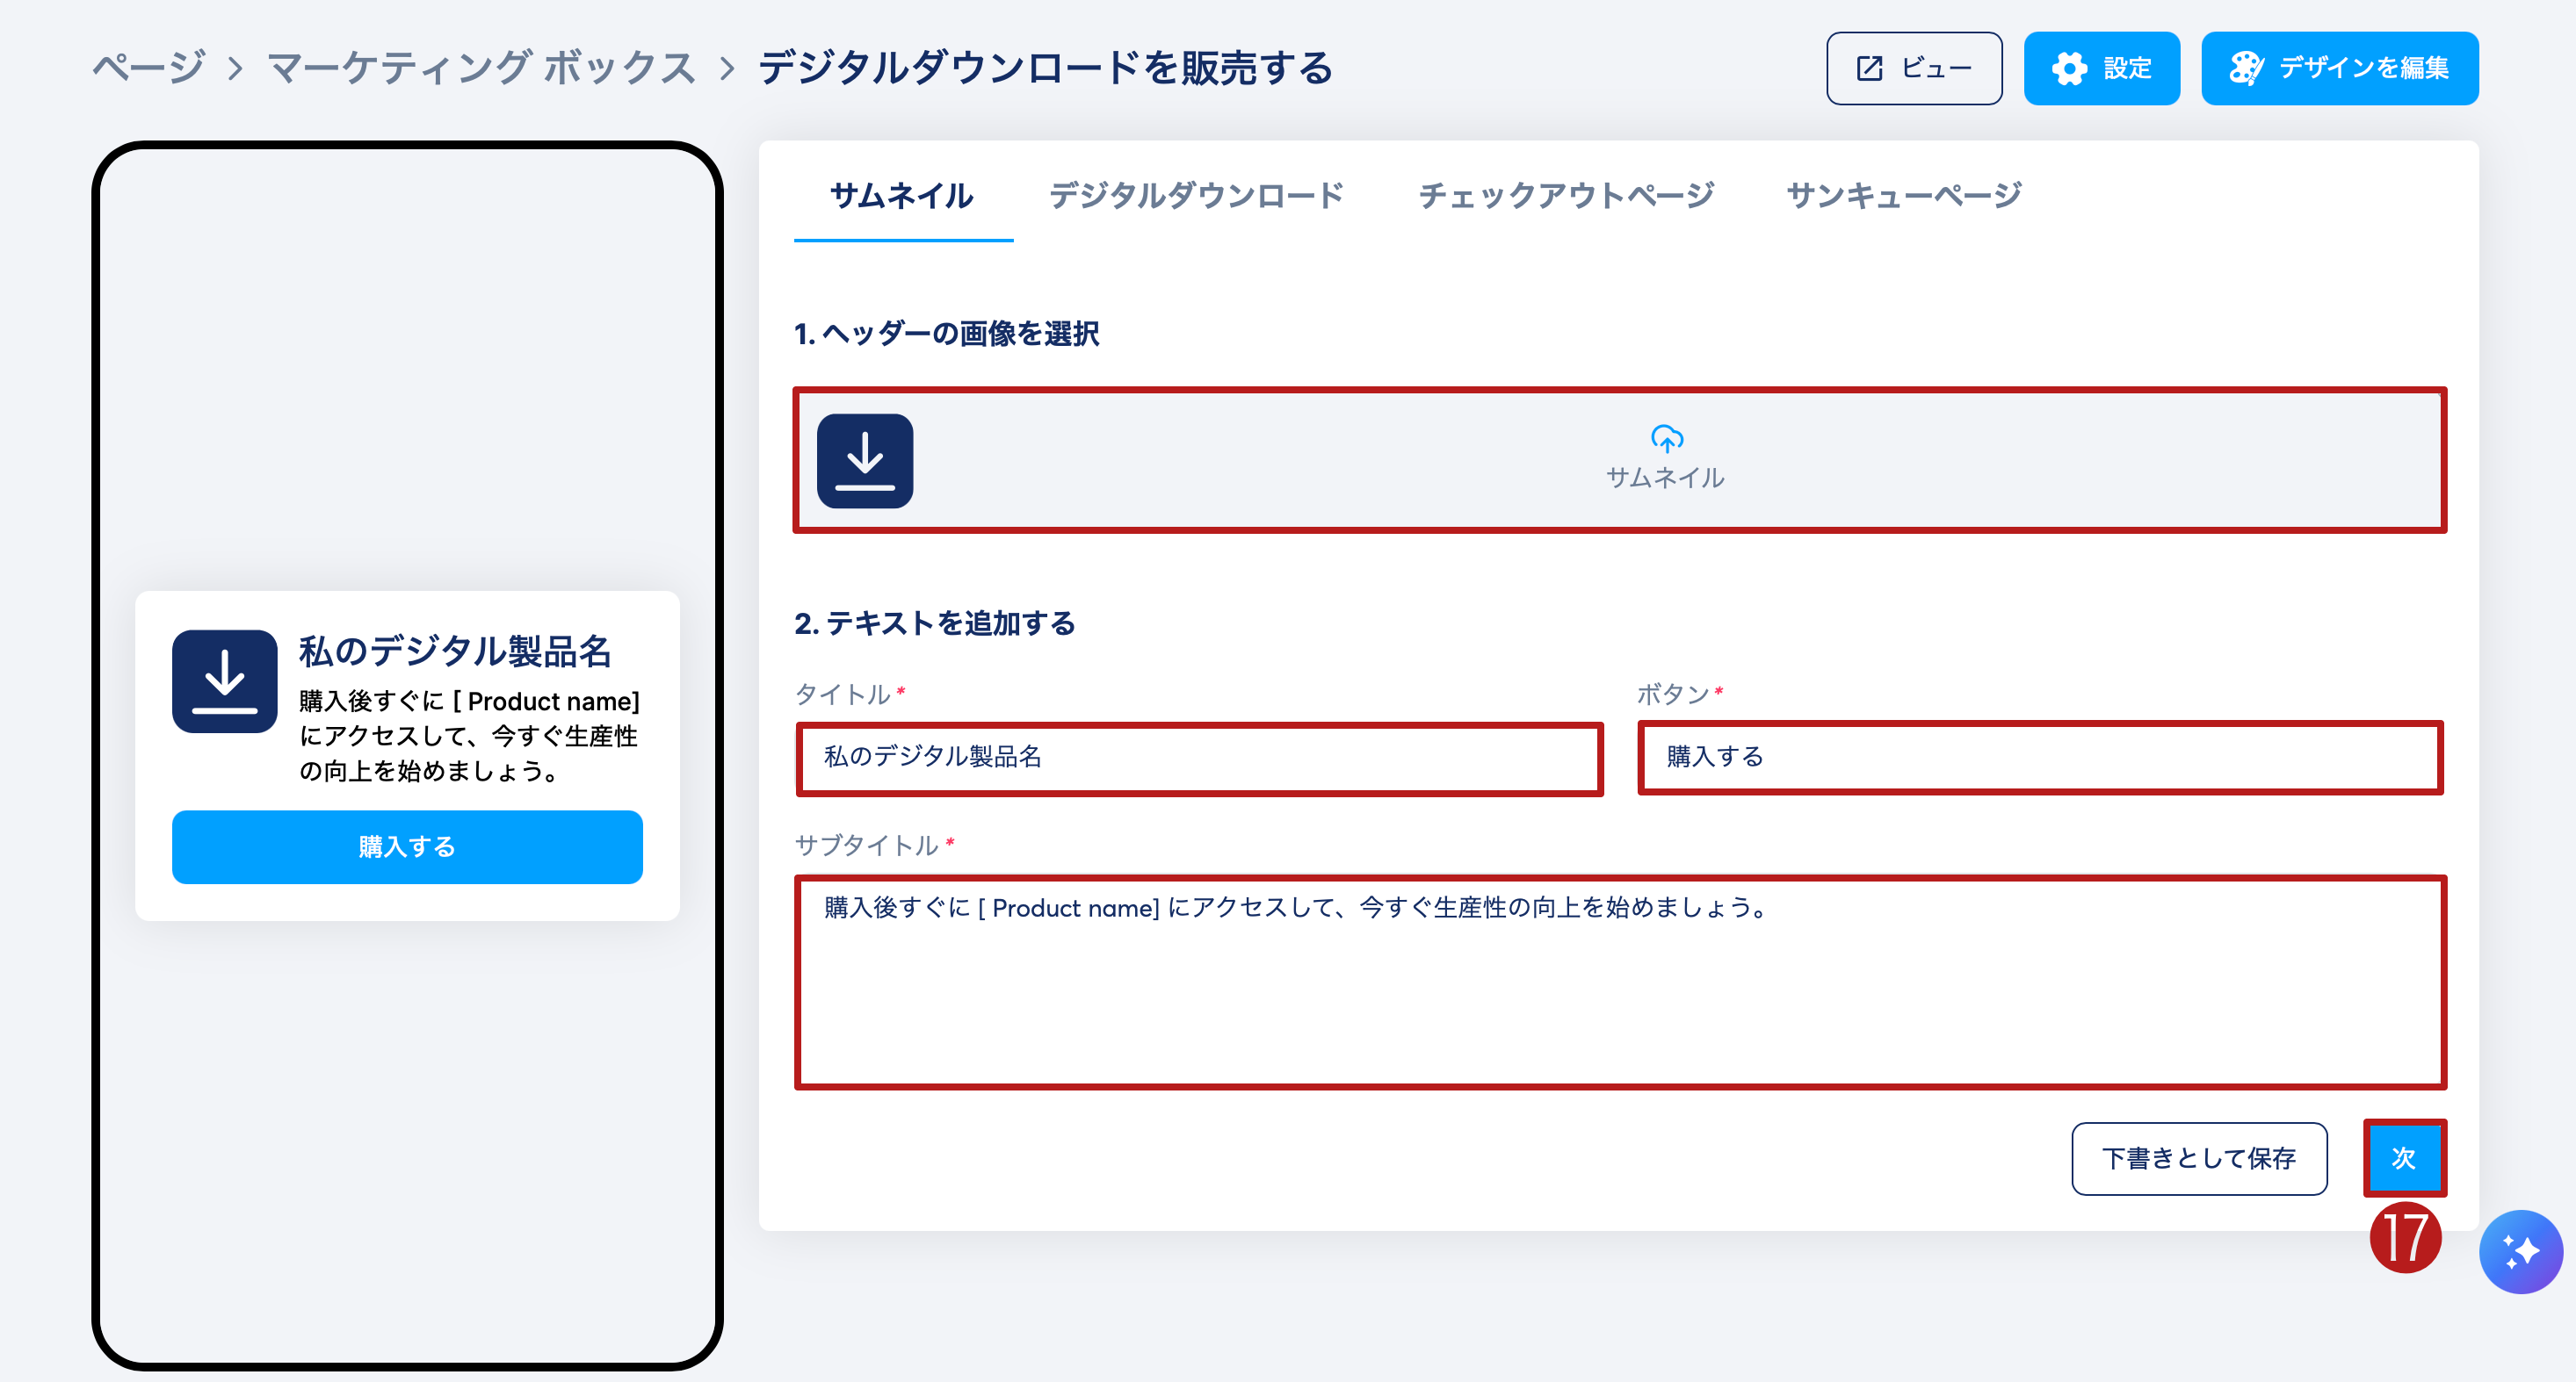Screen dimensions: 2576x1382
Task: Open the AI sparkle assistant button
Action: (2519, 1251)
